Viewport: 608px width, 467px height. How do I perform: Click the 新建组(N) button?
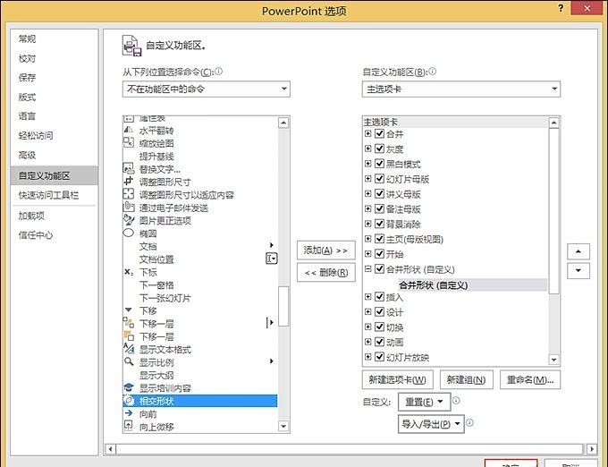pyautogui.click(x=467, y=379)
